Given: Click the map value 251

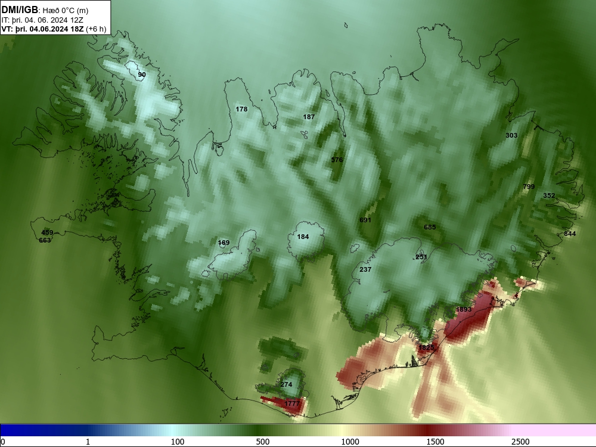Looking at the screenshot, I should click(x=421, y=257).
